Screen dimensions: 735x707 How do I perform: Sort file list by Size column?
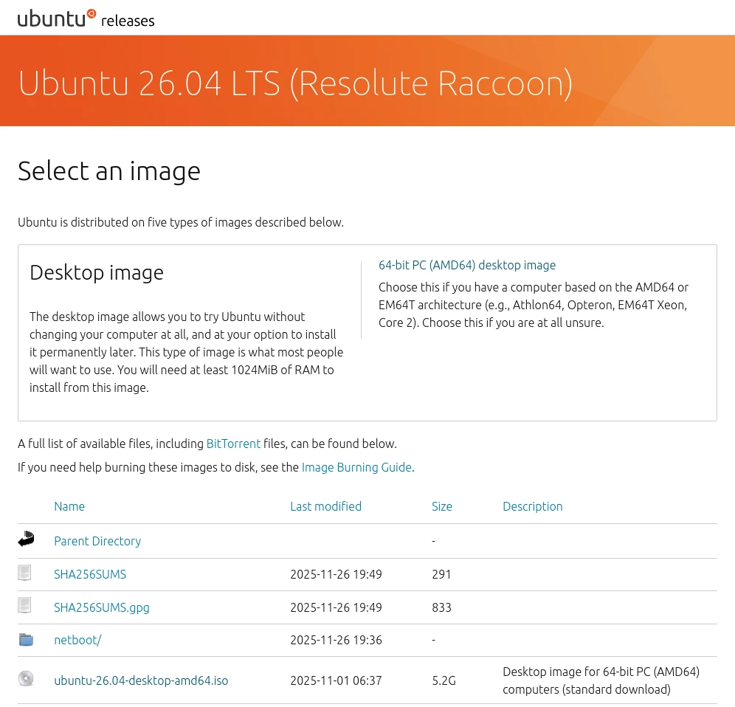(x=441, y=506)
